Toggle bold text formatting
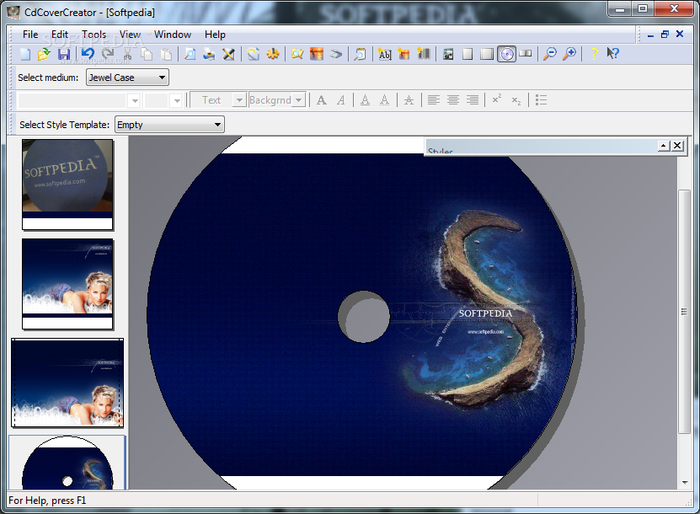The image size is (700, 514). coord(322,100)
